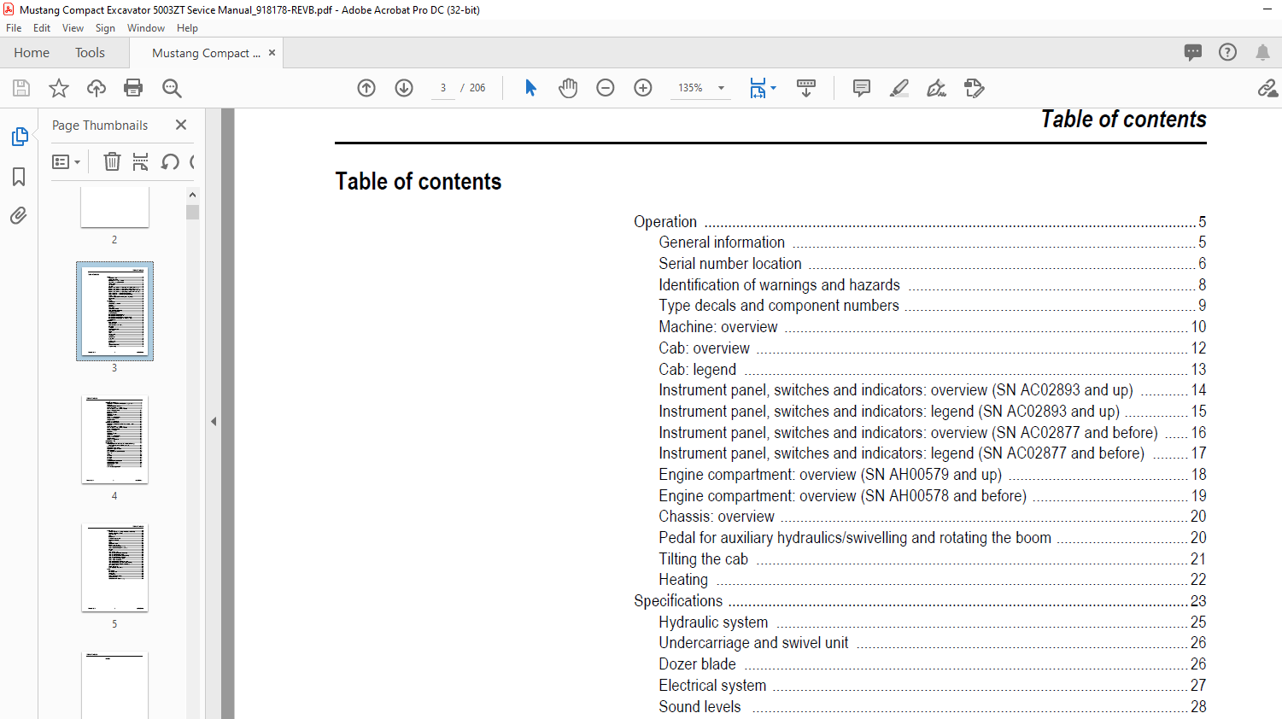Image resolution: width=1282 pixels, height=719 pixels.
Task: Delete selected page with the trash icon
Action: tap(112, 161)
